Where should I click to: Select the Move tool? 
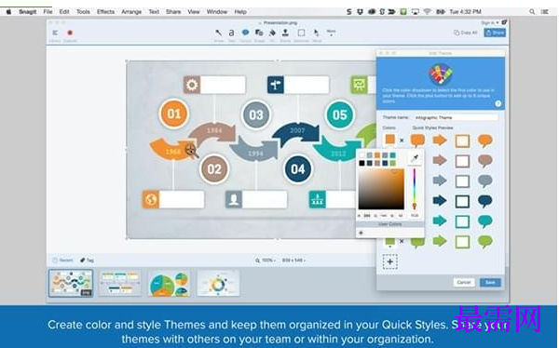pyautogui.click(x=316, y=33)
